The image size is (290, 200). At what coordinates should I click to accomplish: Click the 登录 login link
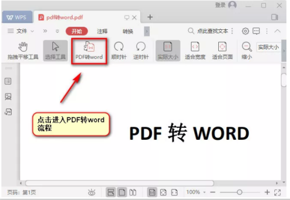tap(220, 5)
